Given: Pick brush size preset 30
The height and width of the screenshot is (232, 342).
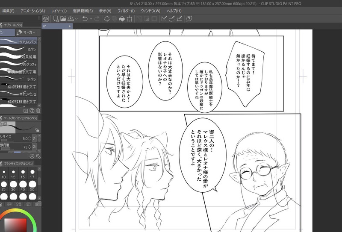Looking at the screenshot, I should [x=13, y=186].
